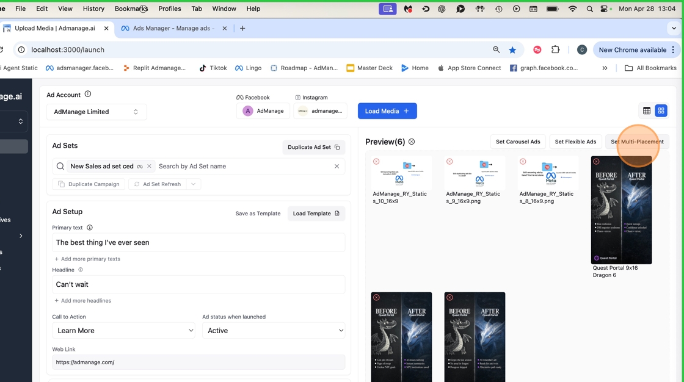
Task: Click the Ad Account info icon
Action: pyautogui.click(x=88, y=94)
